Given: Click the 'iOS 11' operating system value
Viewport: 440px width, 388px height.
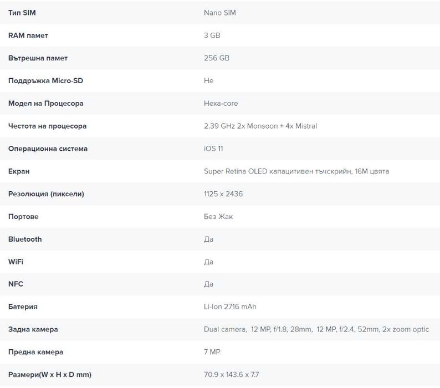Looking at the screenshot, I should pos(213,149).
